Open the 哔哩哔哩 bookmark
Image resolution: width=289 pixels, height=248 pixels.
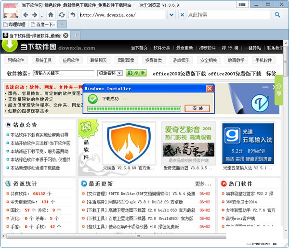14,24
